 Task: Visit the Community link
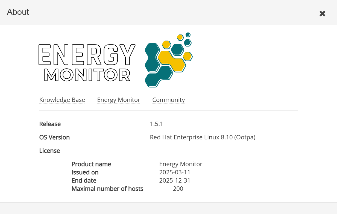click(168, 100)
